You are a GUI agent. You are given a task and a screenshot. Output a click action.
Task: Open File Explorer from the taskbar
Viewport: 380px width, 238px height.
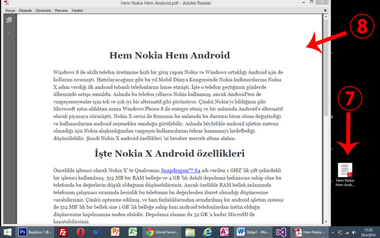pos(190,232)
